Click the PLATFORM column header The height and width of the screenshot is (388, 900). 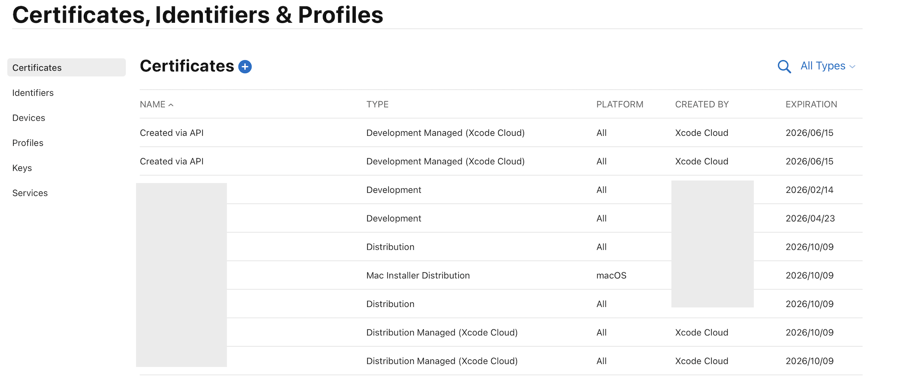pyautogui.click(x=619, y=105)
